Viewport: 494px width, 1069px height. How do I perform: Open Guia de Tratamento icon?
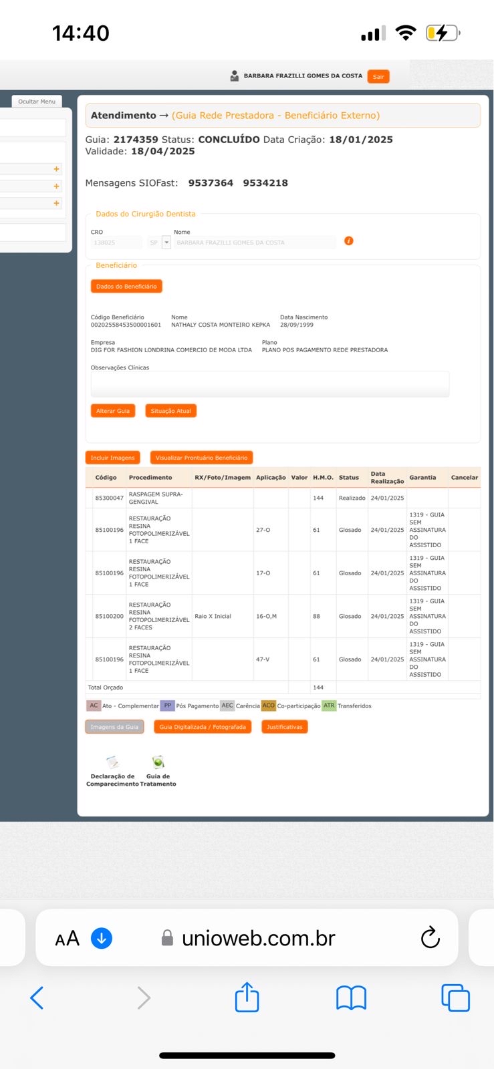(158, 762)
